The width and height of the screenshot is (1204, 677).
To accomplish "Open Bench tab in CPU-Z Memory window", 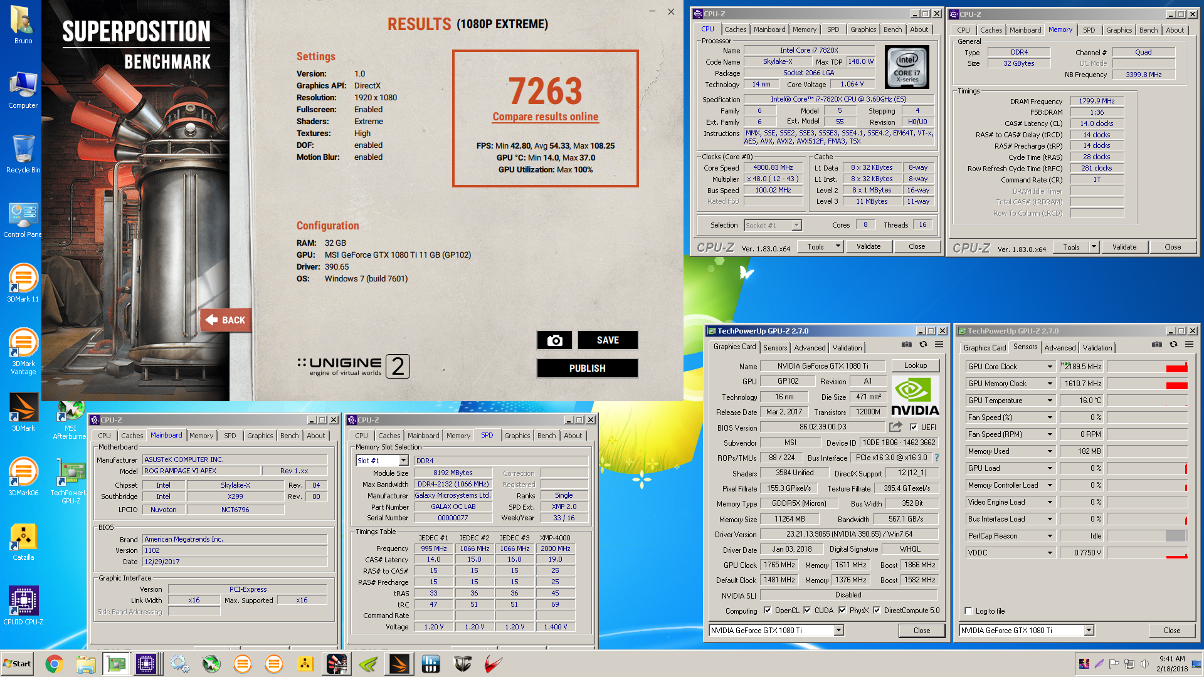I will pos(1148,30).
